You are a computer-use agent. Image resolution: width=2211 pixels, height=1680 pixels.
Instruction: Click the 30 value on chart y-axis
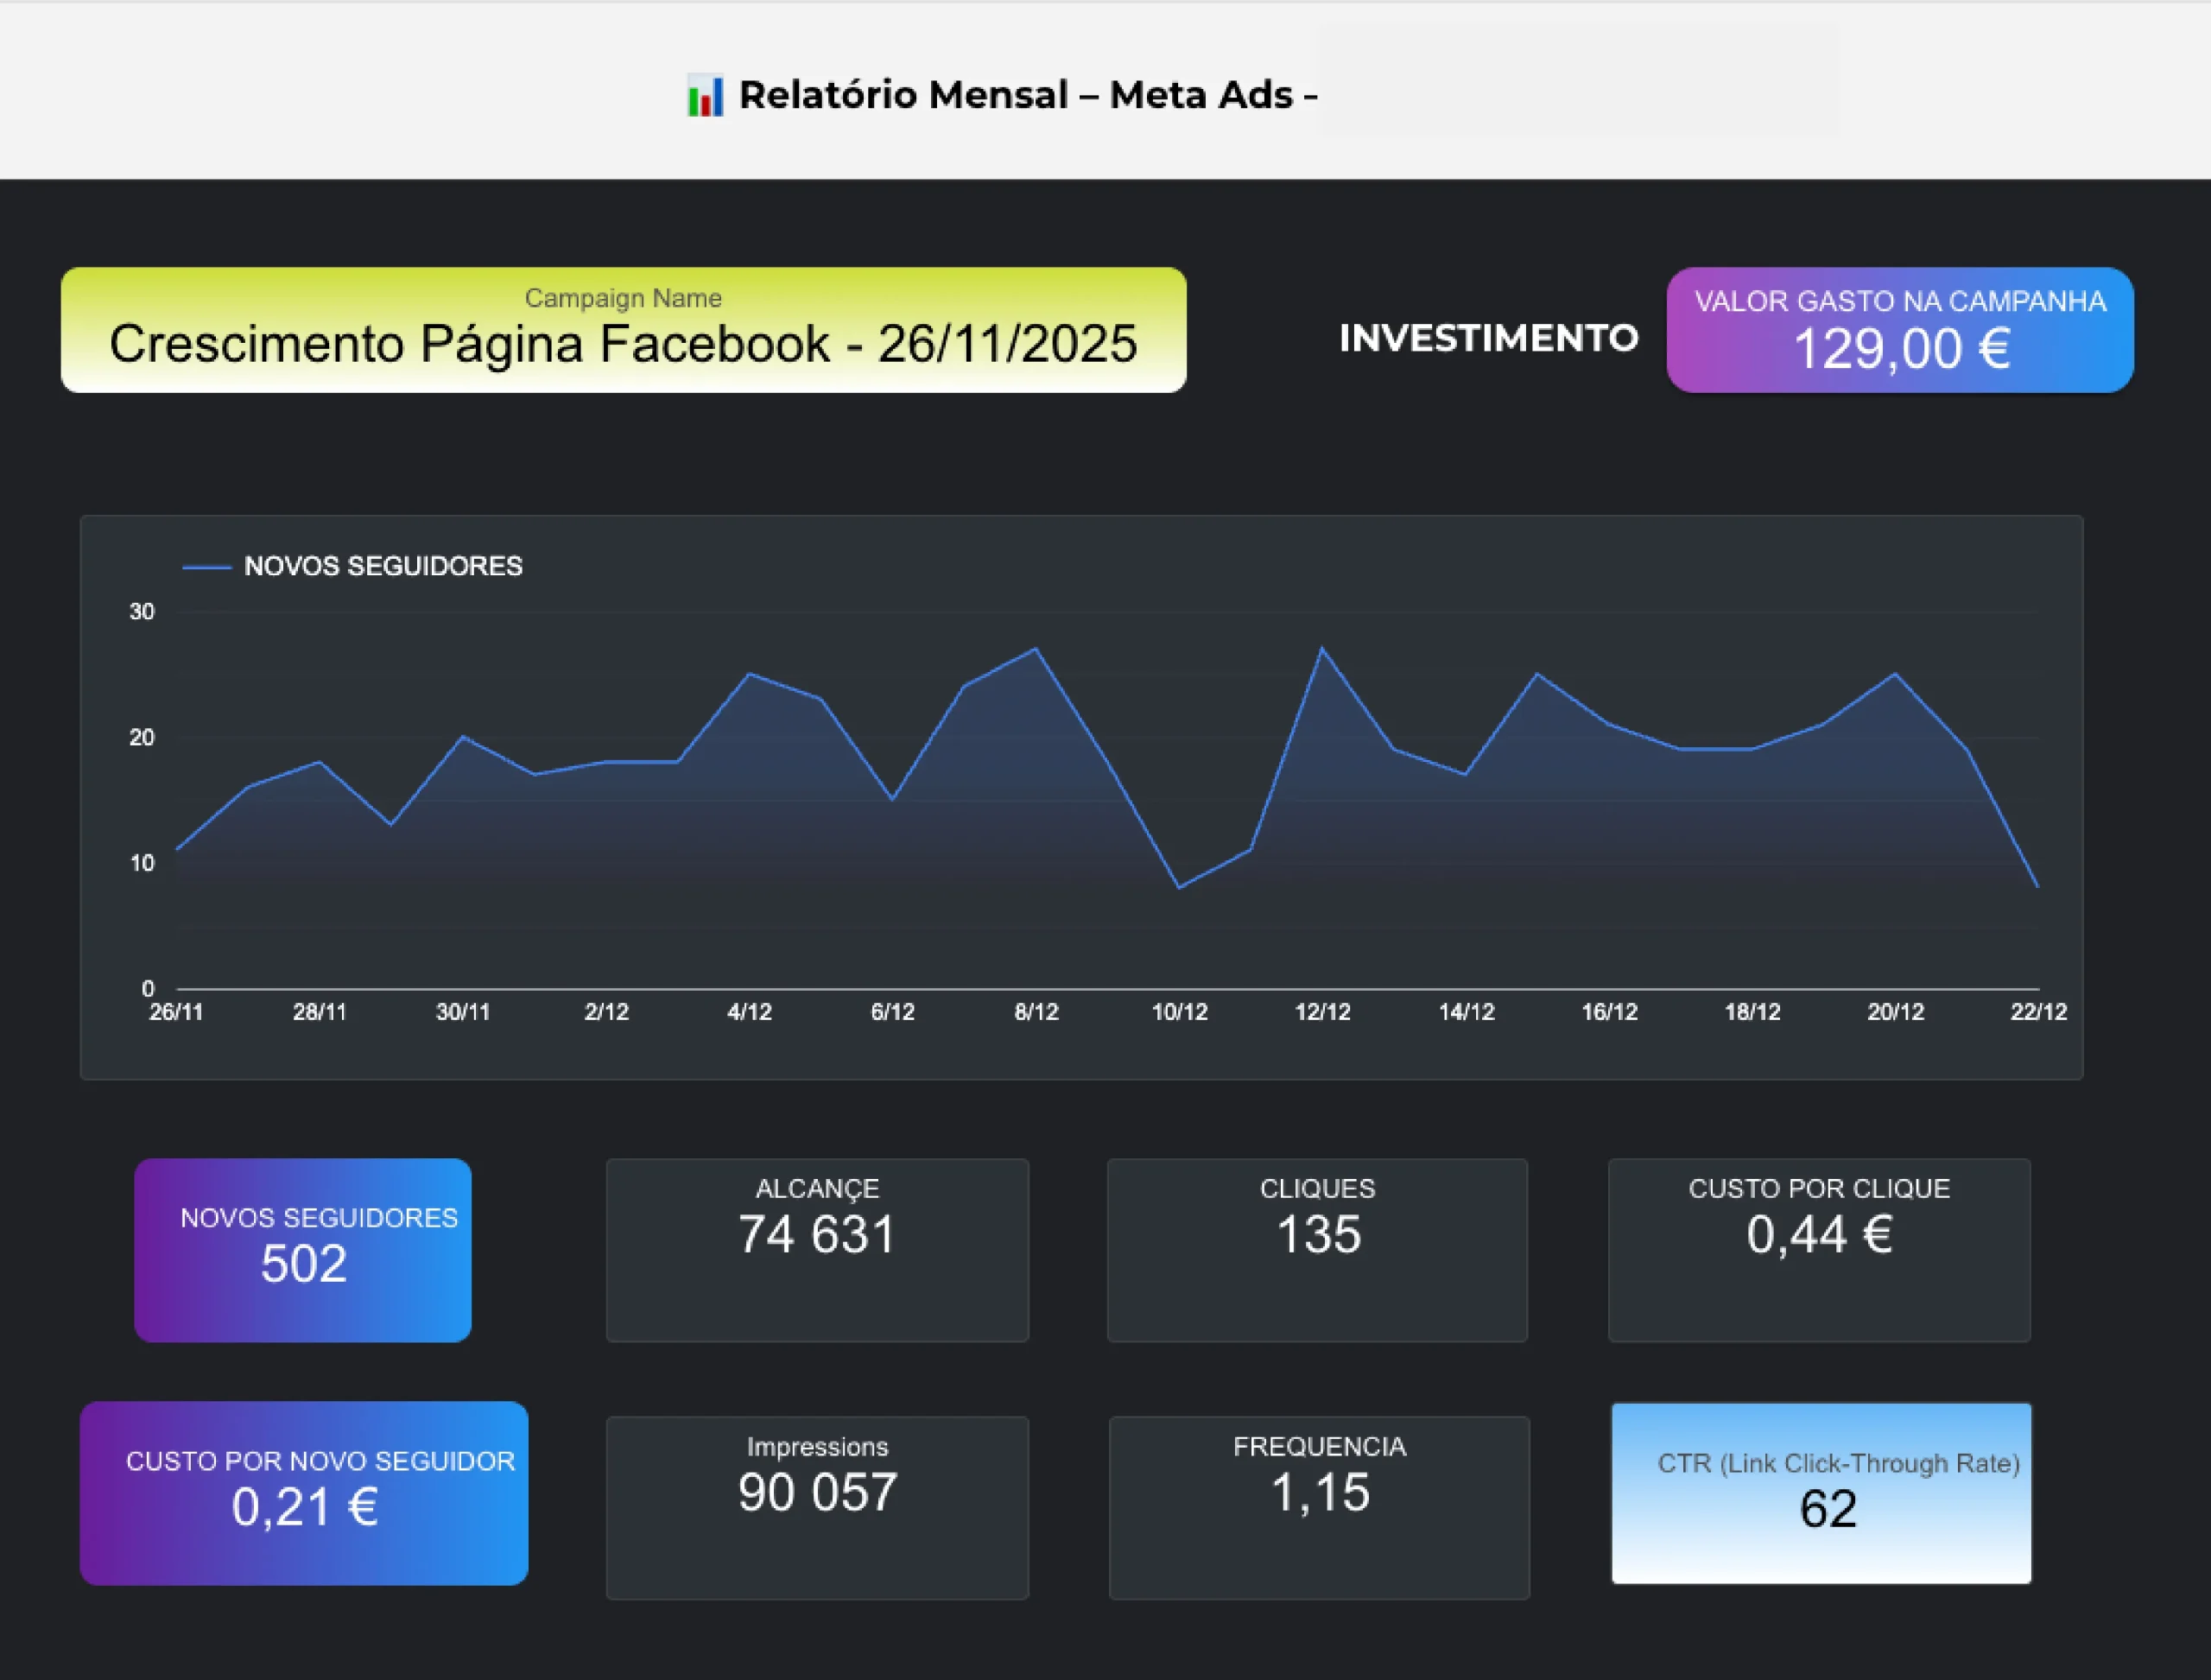[x=142, y=612]
